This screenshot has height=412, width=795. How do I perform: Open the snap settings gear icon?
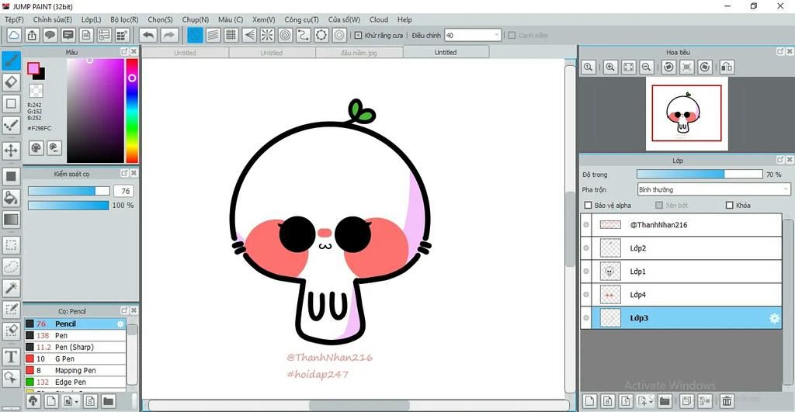coord(340,36)
